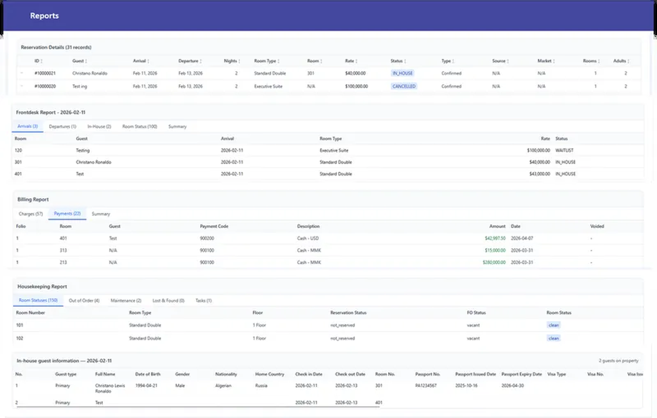This screenshot has width=657, height=418.
Task: Click the clean badge for room 101
Action: pyautogui.click(x=554, y=325)
